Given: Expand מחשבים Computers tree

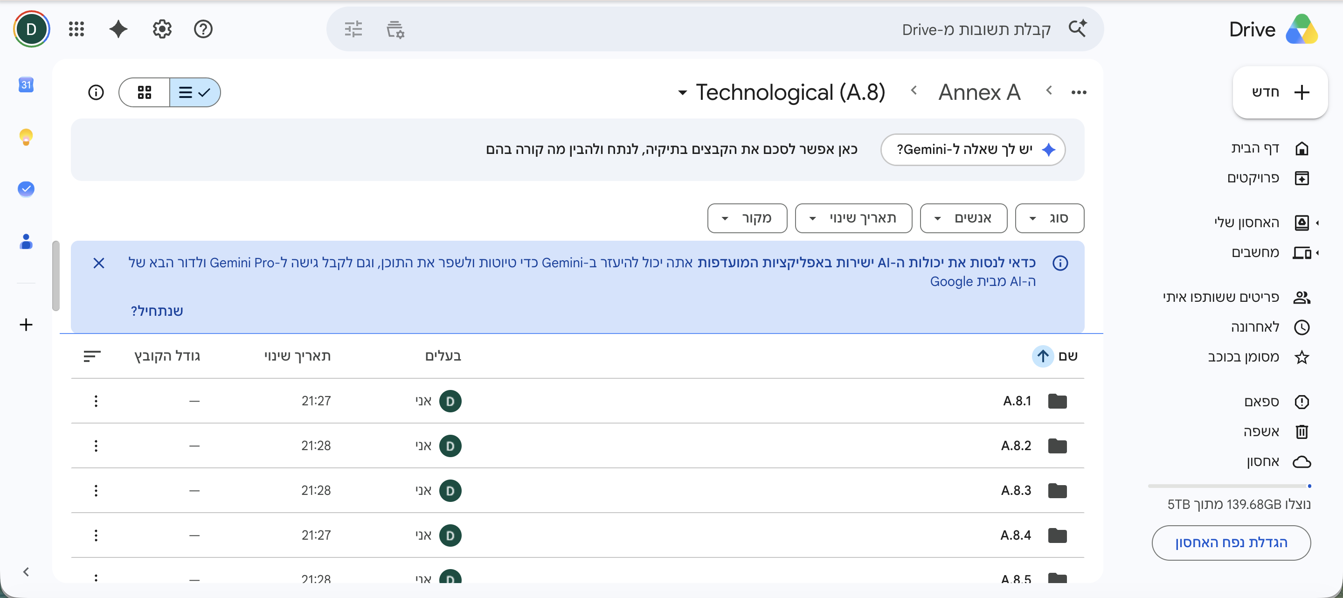Looking at the screenshot, I should click(1317, 253).
